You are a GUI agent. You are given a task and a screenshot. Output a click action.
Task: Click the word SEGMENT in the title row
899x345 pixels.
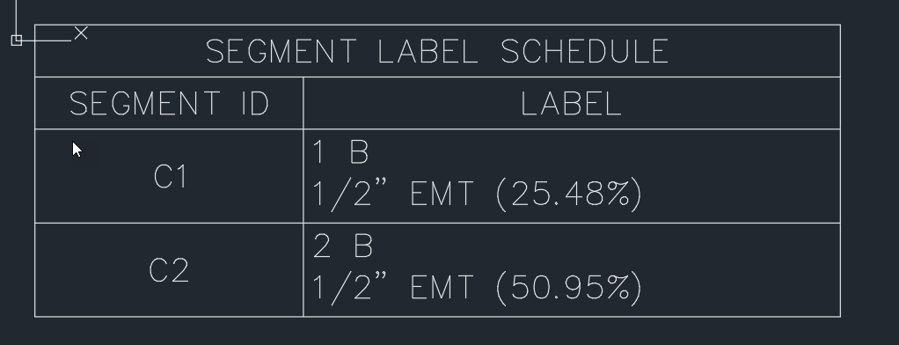(281, 51)
